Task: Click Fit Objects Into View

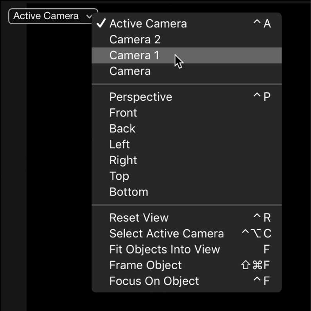Action: (x=164, y=249)
